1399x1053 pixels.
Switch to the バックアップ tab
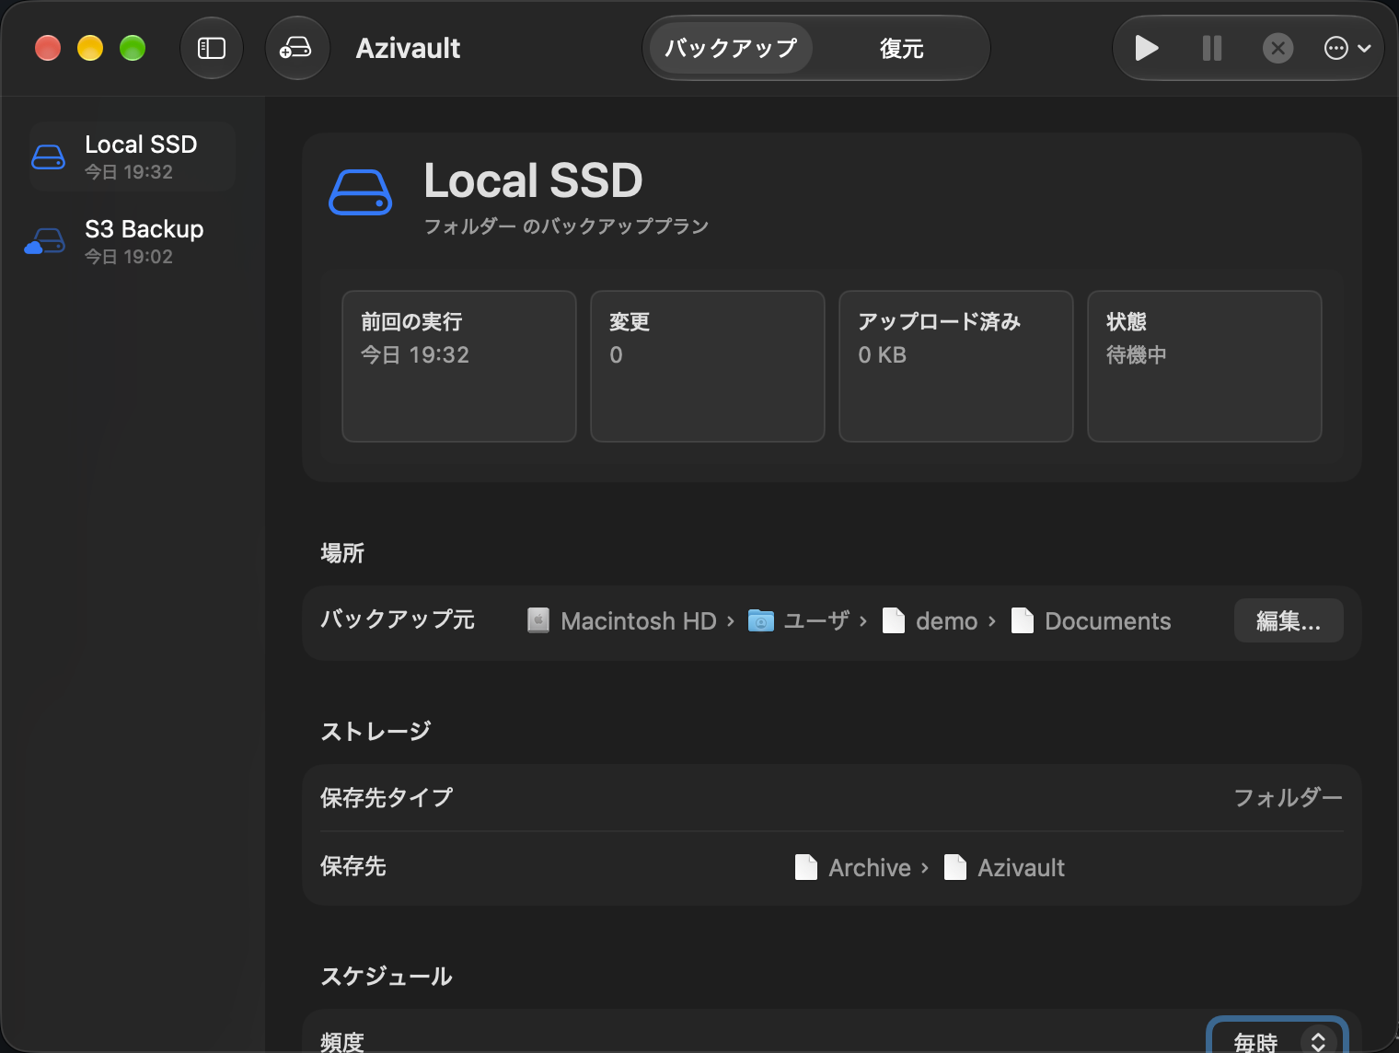click(731, 48)
